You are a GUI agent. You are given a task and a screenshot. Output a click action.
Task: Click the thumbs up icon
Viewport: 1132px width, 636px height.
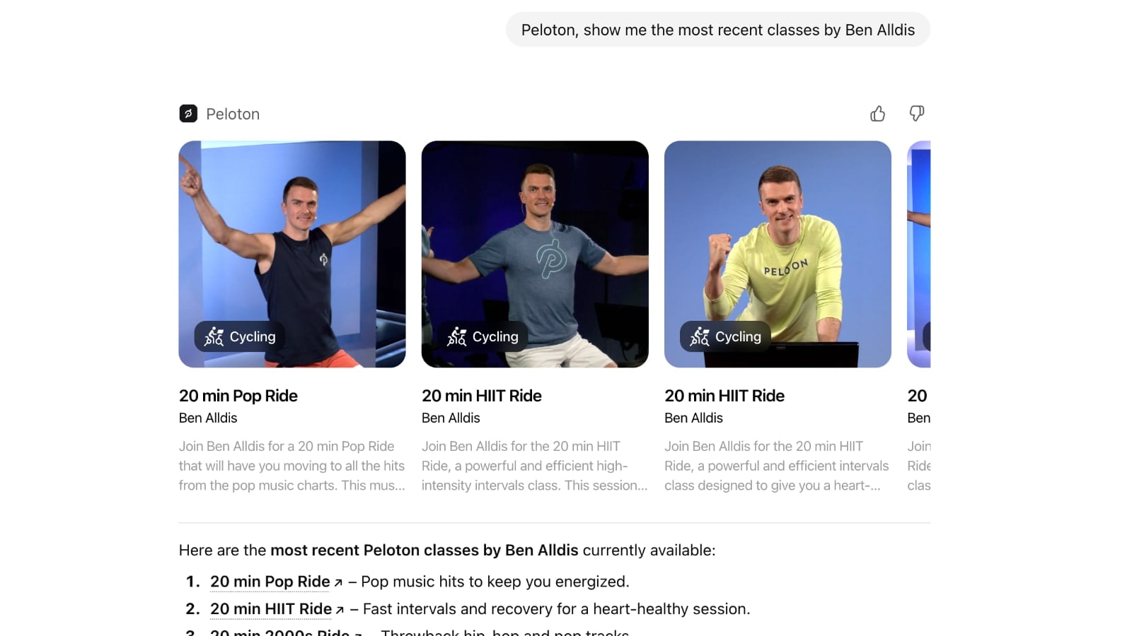click(x=877, y=114)
